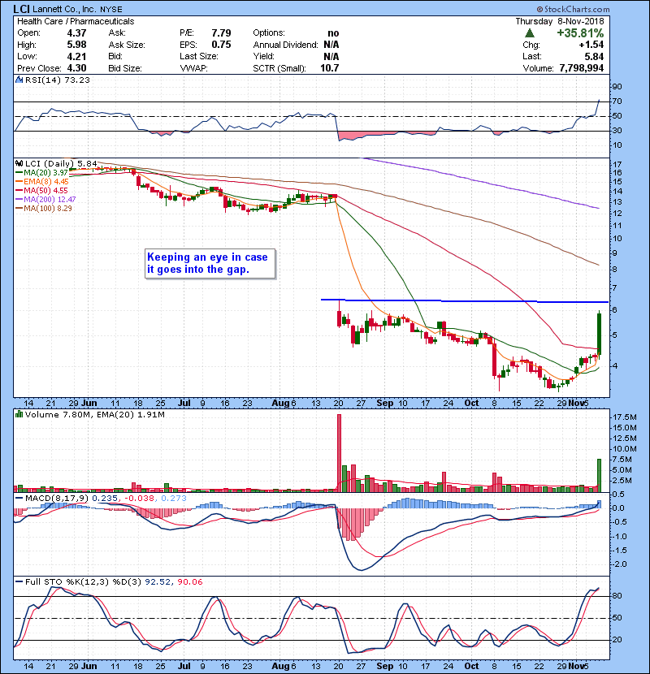Click the Chg value +1.54
The height and width of the screenshot is (674, 650).
click(591, 45)
